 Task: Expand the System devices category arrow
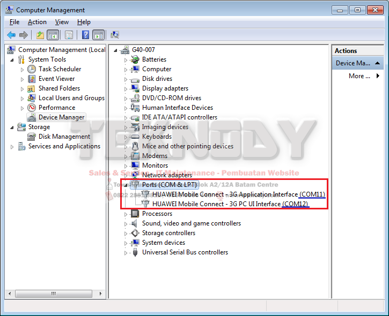pos(126,243)
